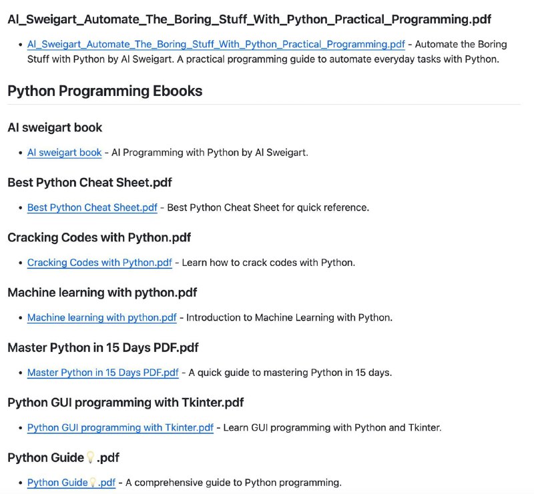The image size is (534, 494).
Task: Click the 'Best Python Cheat Sheet.pdf' heading
Action: [89, 183]
